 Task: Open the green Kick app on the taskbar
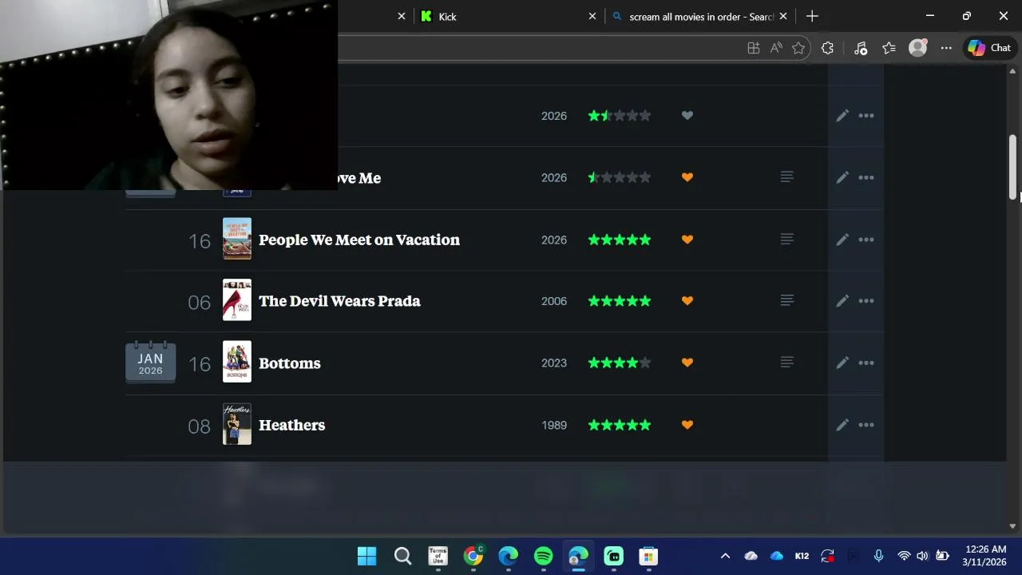pos(613,556)
